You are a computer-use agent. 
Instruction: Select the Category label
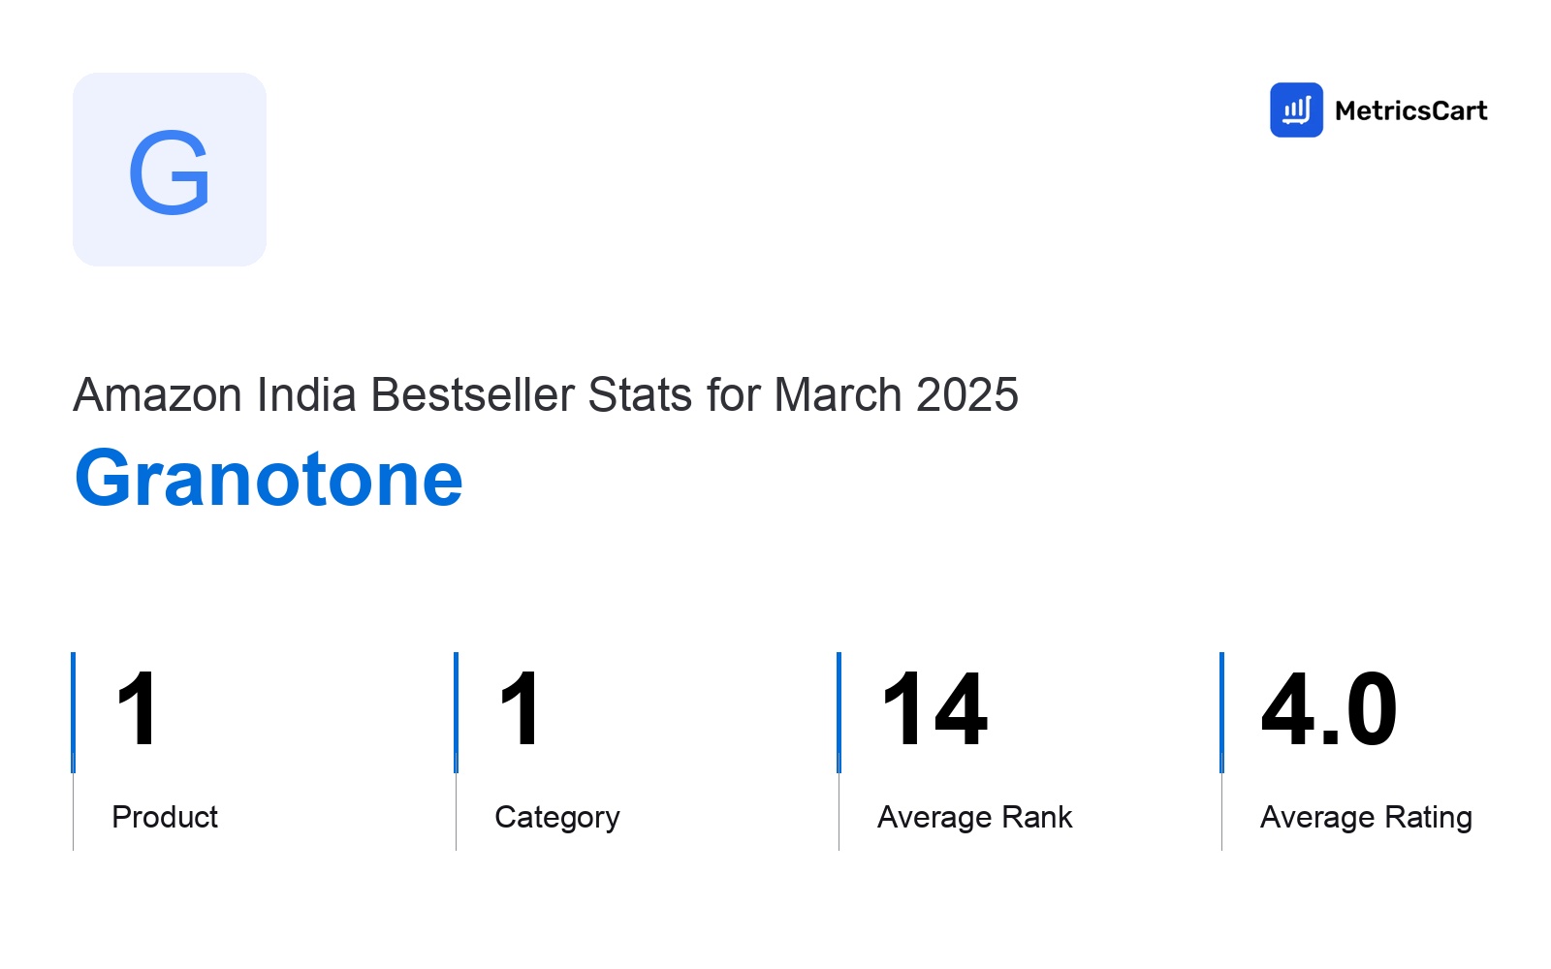point(557,818)
